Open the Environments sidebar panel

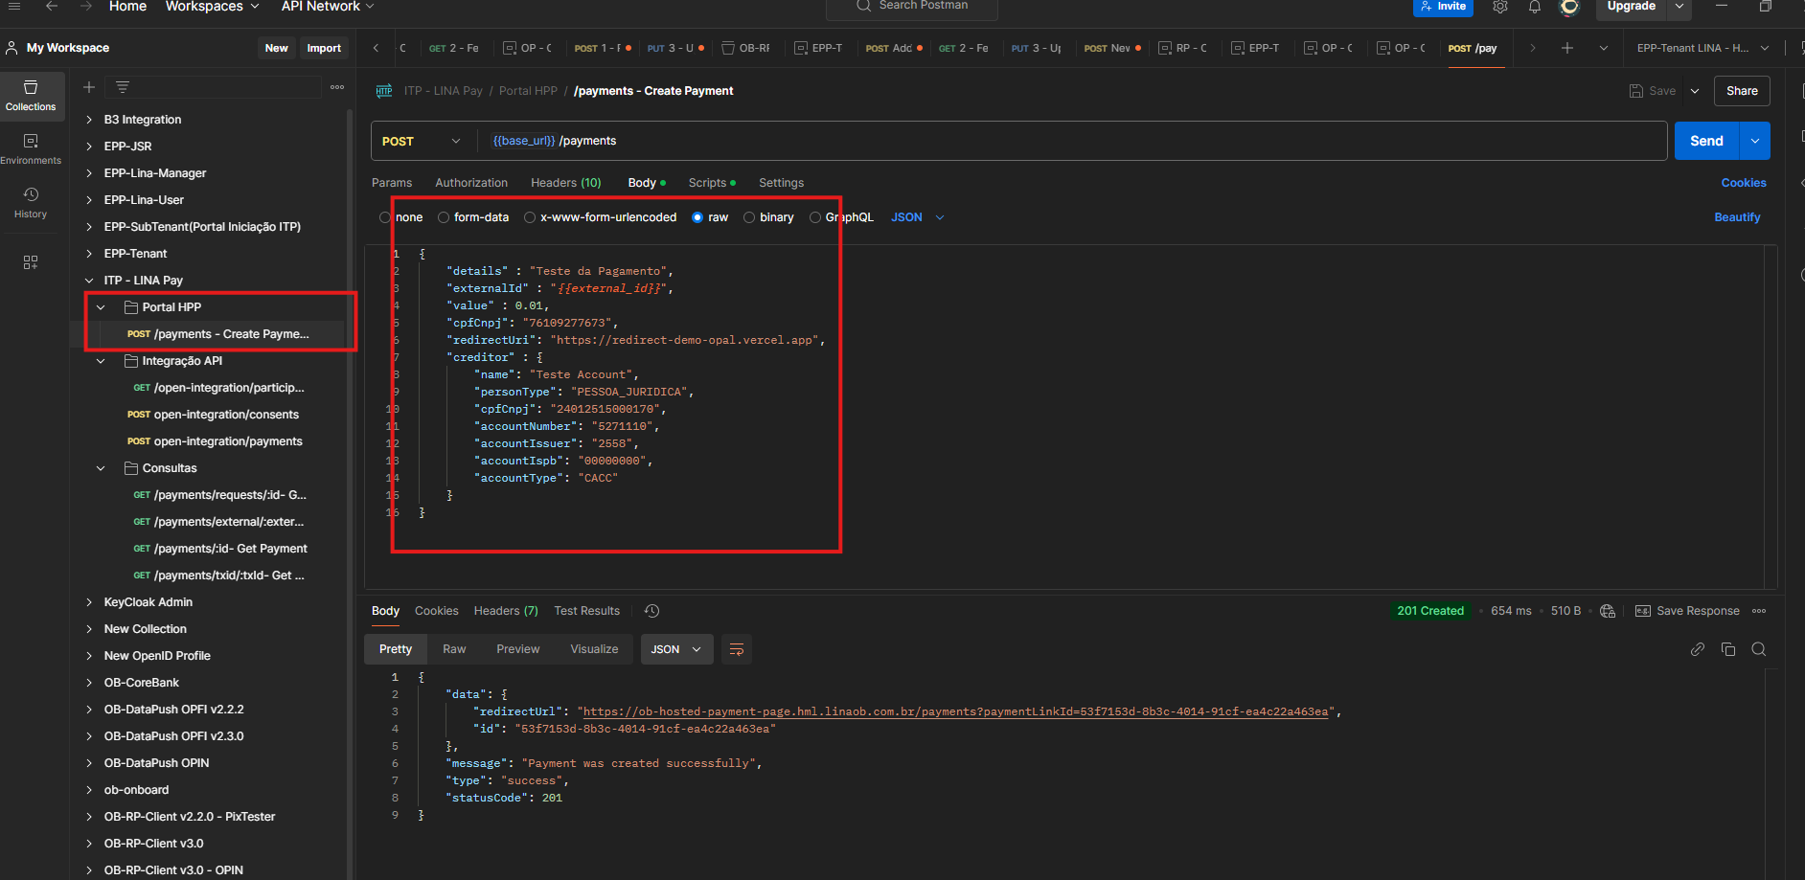point(31,148)
